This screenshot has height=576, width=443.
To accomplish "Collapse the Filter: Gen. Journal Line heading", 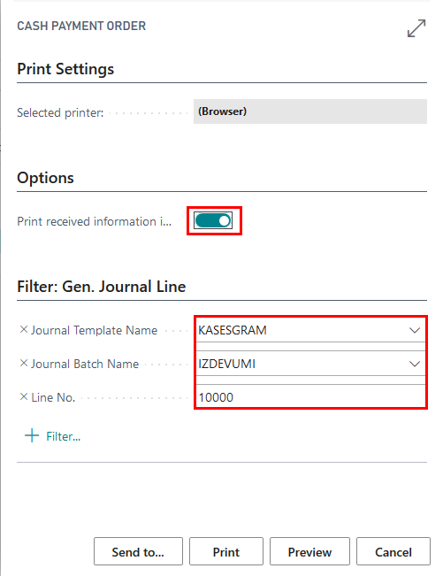I will (x=102, y=287).
